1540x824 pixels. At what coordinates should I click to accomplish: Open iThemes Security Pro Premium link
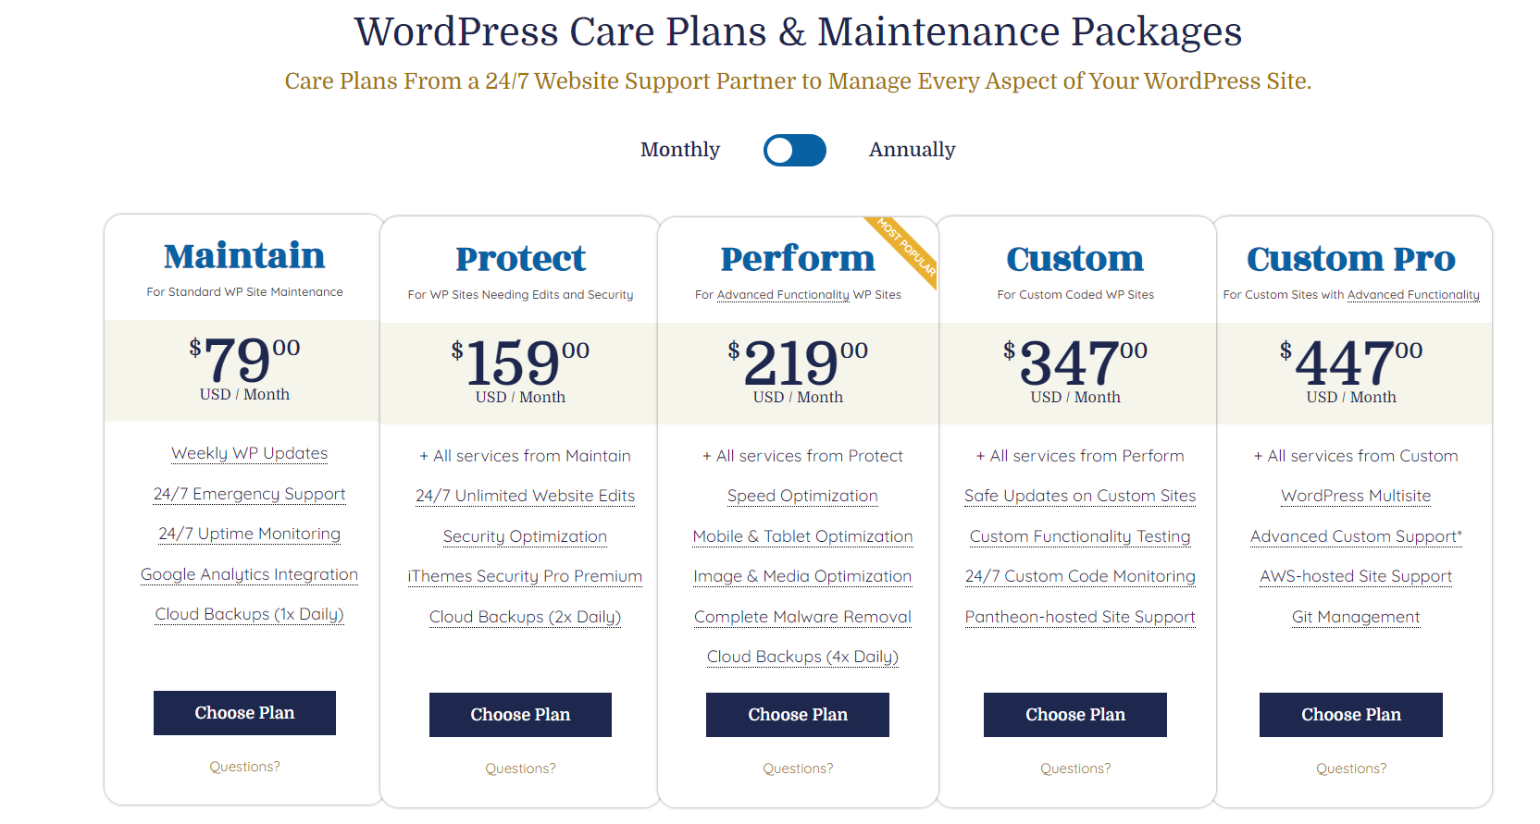point(525,576)
